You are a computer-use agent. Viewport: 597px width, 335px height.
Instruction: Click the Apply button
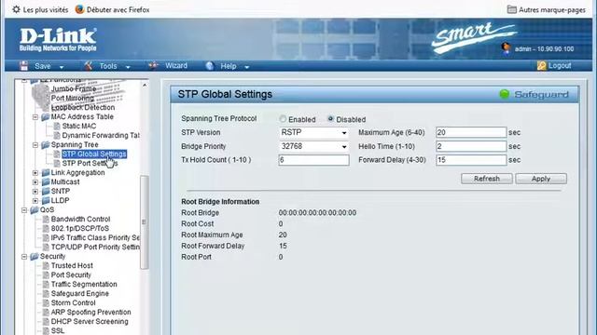(x=541, y=179)
